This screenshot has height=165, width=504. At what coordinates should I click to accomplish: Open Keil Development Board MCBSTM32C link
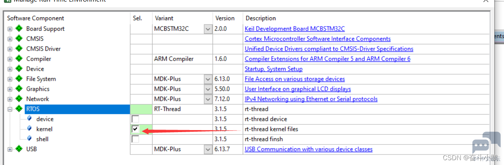pos(295,29)
